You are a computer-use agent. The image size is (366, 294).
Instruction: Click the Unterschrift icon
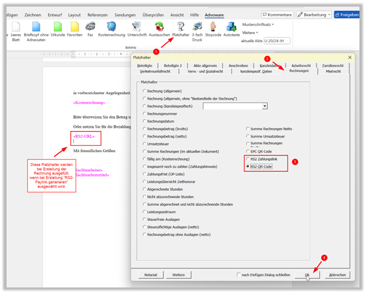pyautogui.click(x=137, y=26)
